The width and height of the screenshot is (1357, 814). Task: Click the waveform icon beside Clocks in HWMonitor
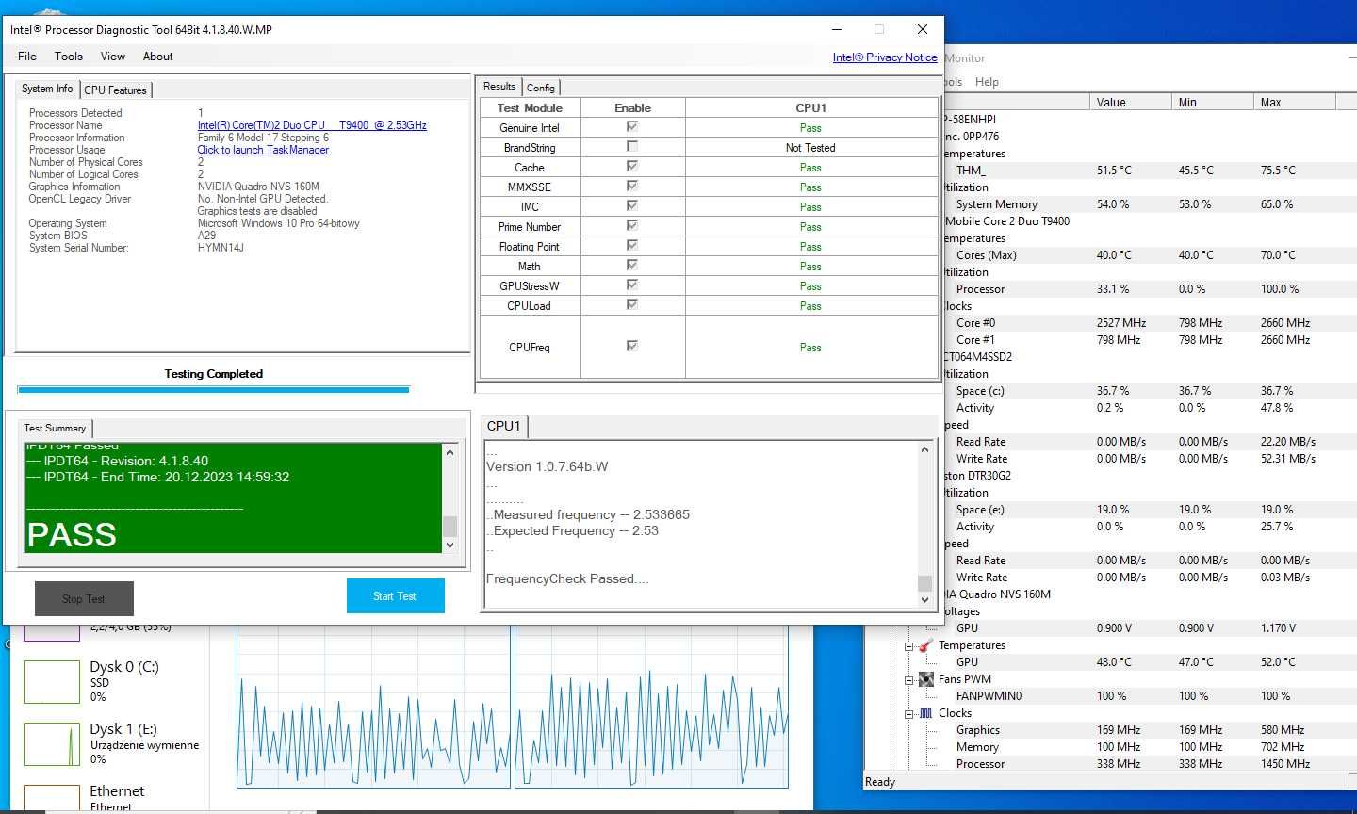point(925,713)
